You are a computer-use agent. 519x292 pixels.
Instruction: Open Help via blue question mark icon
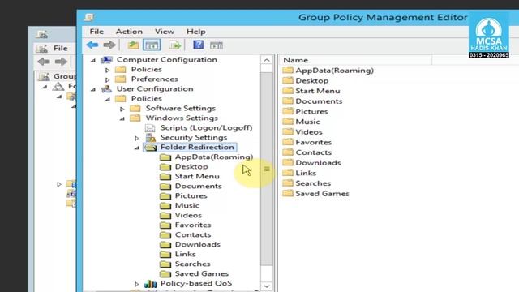tap(198, 45)
